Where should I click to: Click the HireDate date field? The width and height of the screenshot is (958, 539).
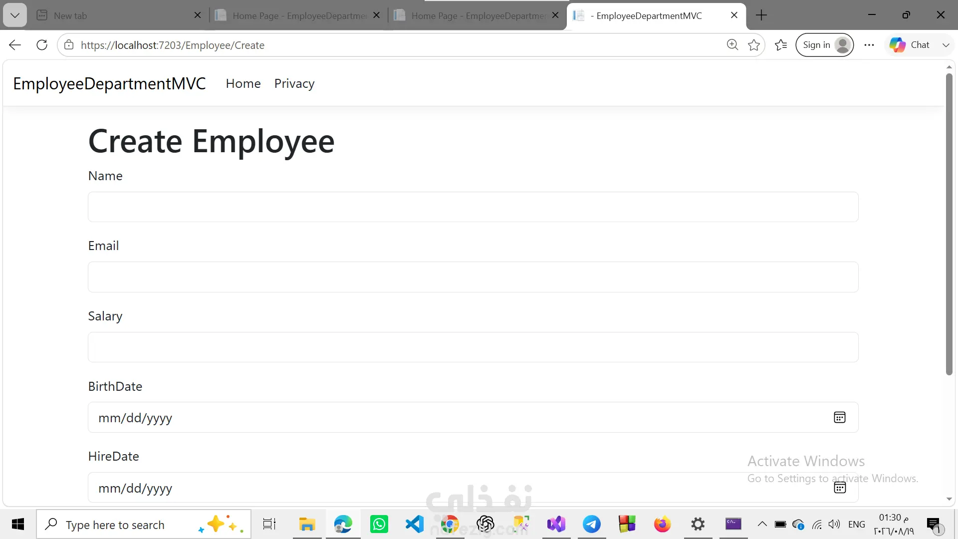(473, 488)
